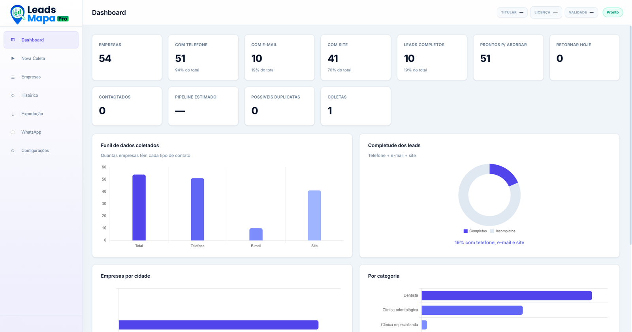
Task: Click the page's vertical scrollbar
Action: 630,135
